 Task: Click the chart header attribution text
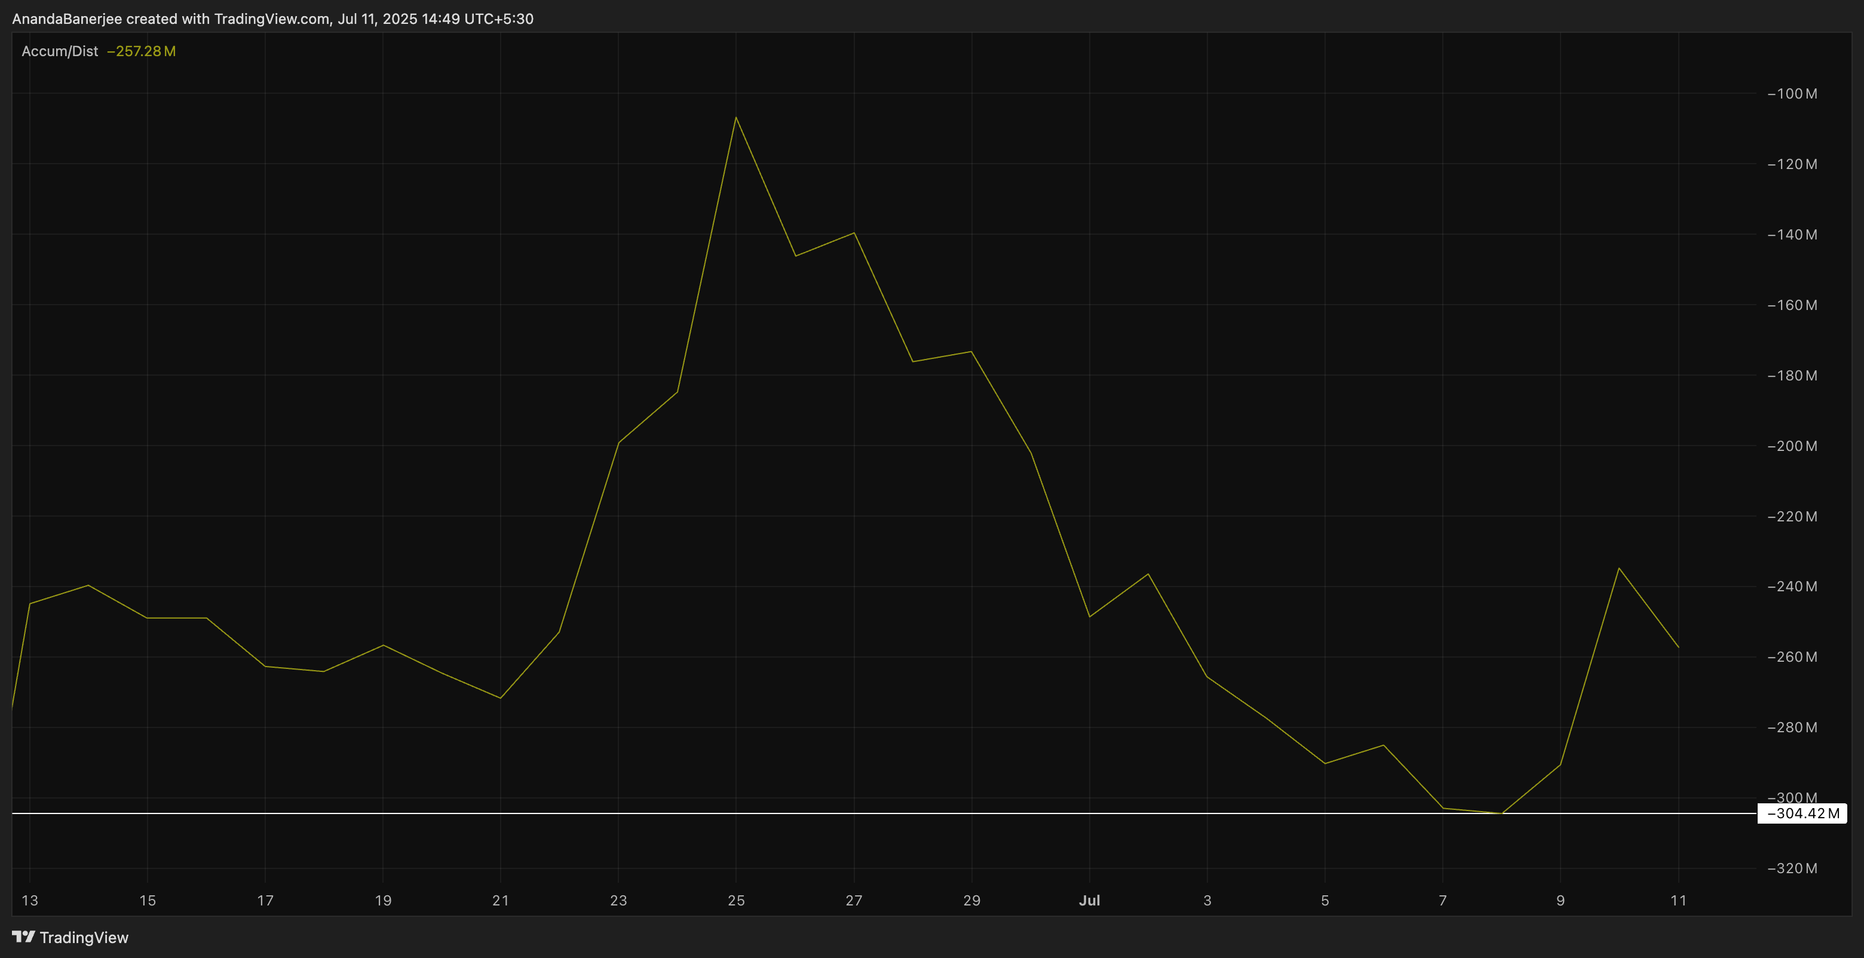273,19
